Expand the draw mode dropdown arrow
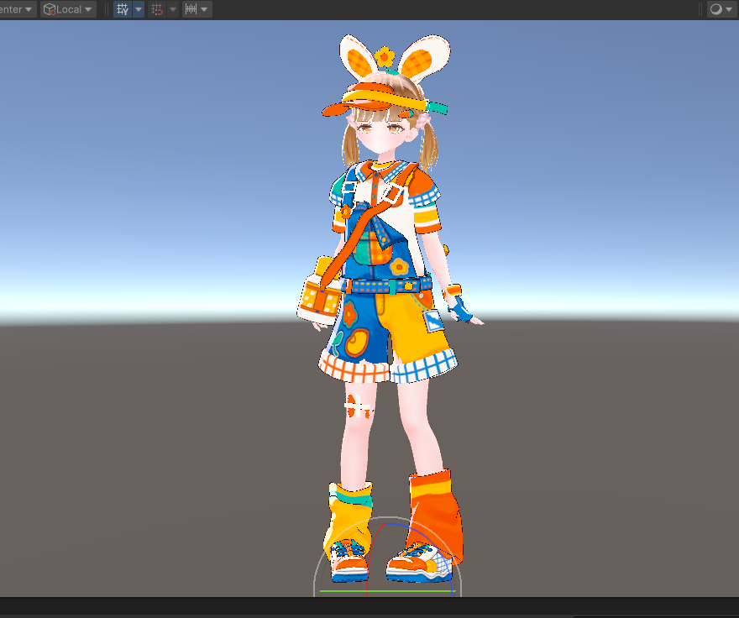 (729, 9)
